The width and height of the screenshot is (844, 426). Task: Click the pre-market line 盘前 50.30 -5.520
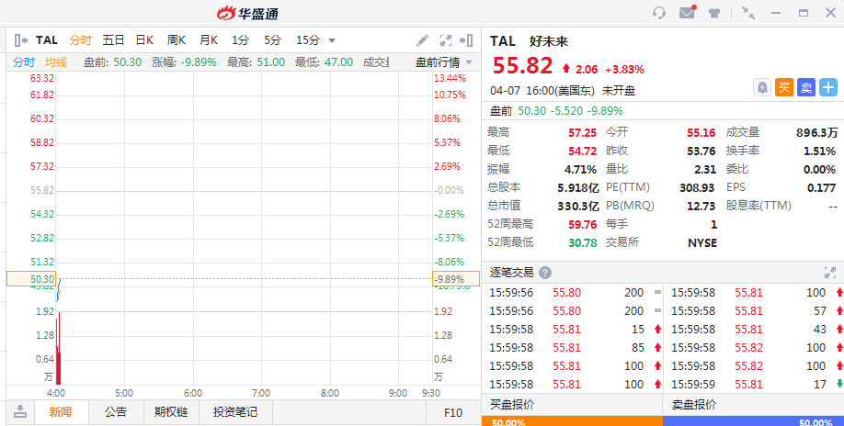click(x=556, y=111)
